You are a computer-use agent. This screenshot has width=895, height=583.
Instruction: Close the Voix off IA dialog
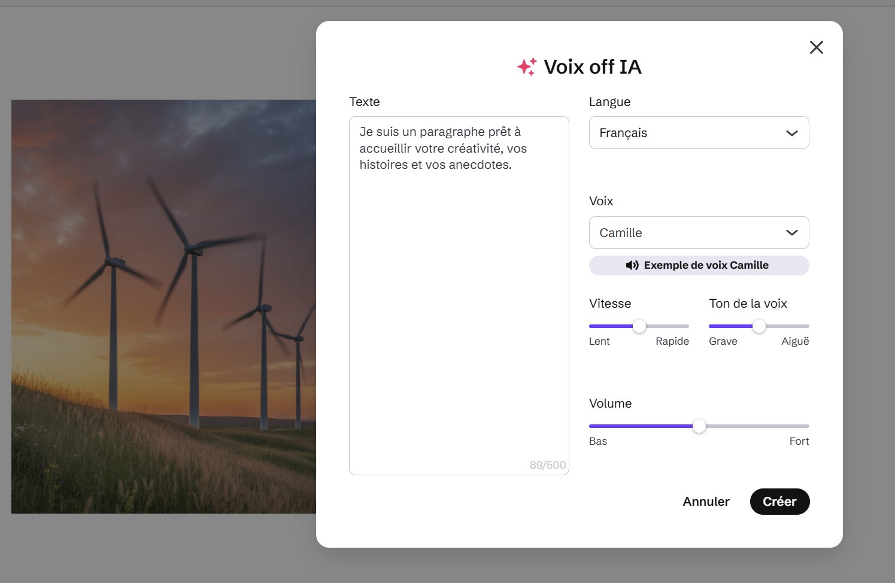[x=816, y=47]
